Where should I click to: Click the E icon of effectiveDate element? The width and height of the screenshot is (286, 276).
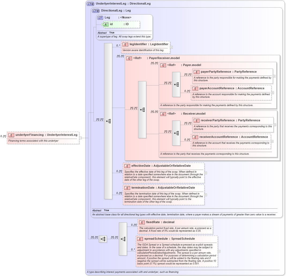coord(128,166)
